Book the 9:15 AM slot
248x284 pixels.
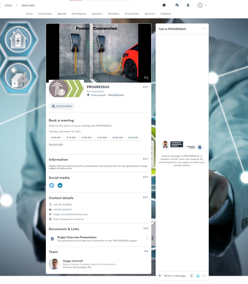(x=71, y=138)
